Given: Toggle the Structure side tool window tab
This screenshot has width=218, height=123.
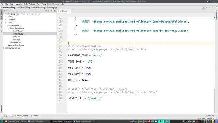Looking at the screenshot, I should 1,27.
